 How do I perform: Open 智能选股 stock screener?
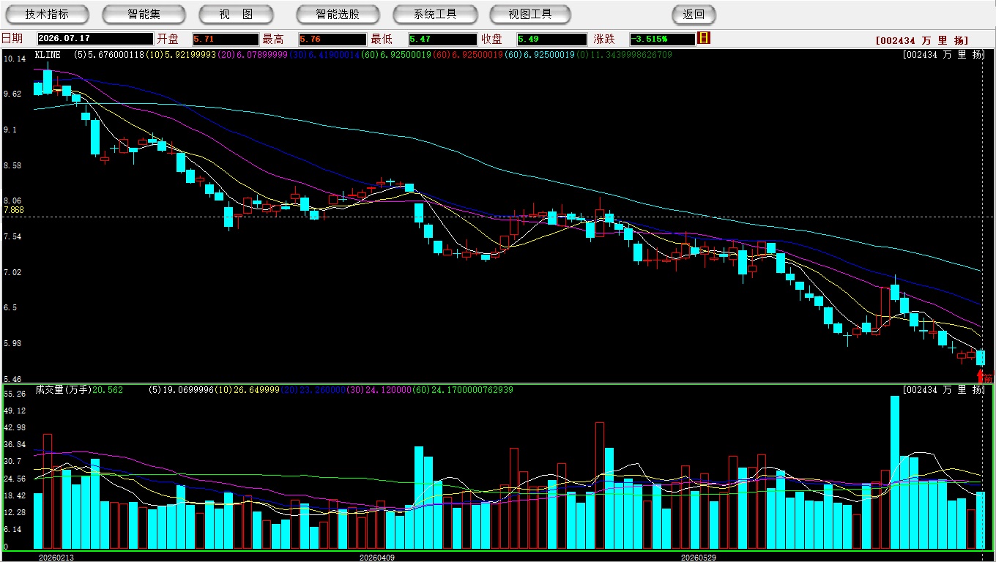(x=338, y=15)
